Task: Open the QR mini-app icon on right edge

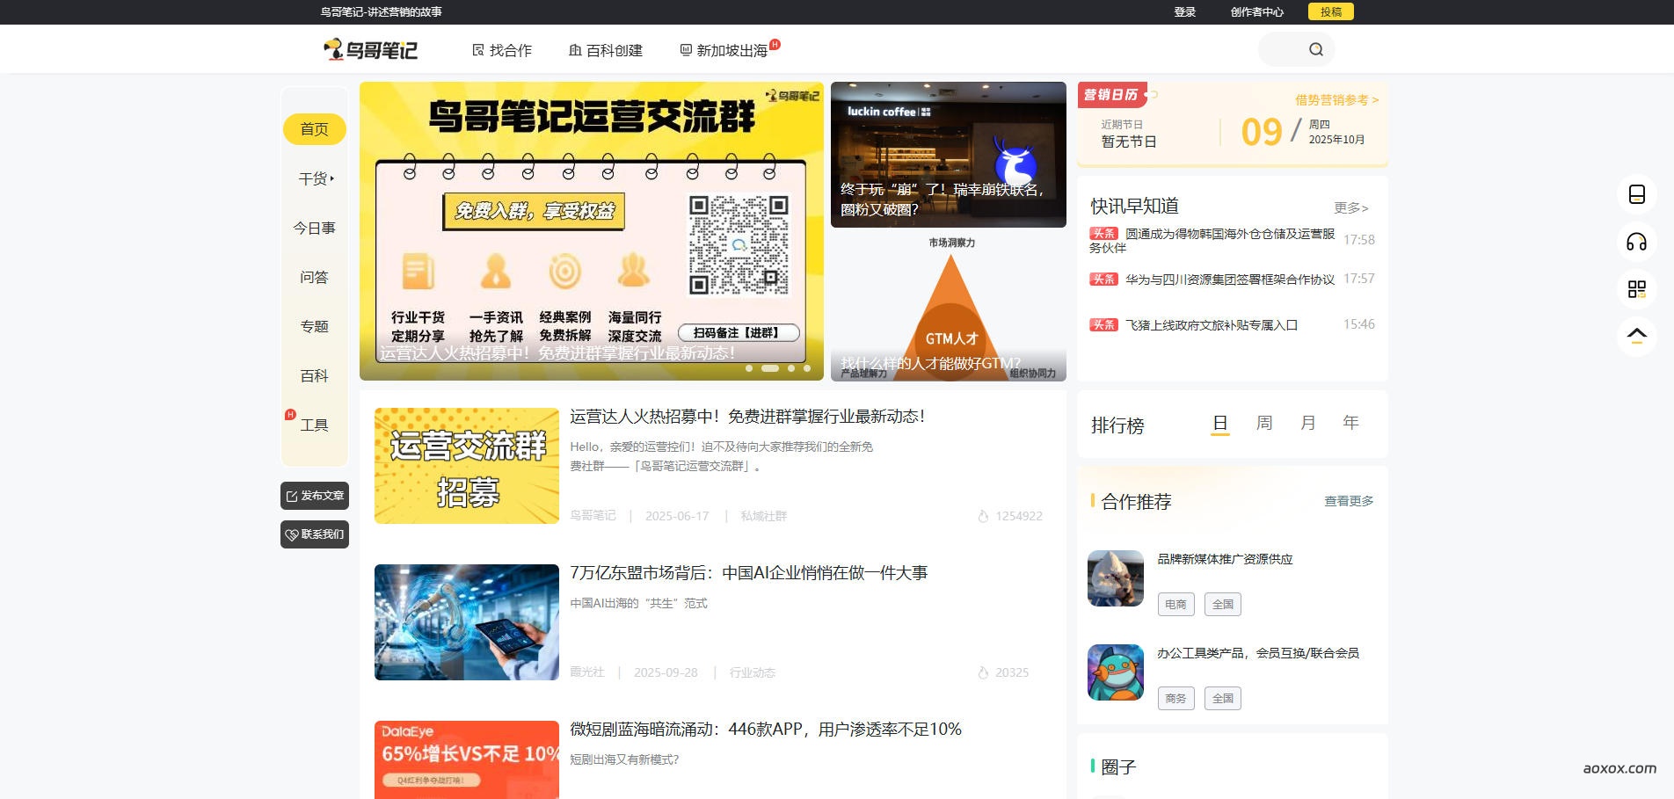Action: [x=1637, y=290]
